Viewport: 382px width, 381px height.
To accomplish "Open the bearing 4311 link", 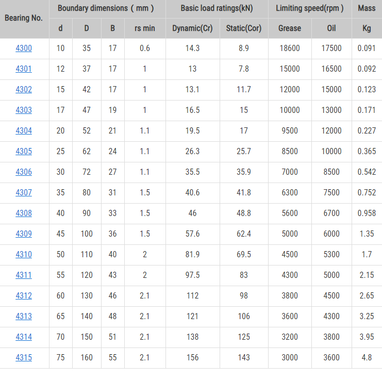I will 24,275.
